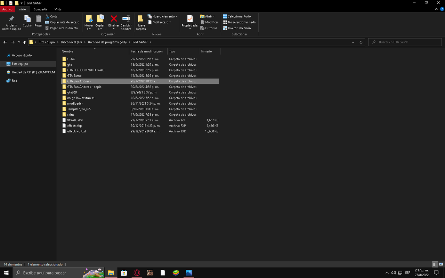Click Invertir selección

237,28
